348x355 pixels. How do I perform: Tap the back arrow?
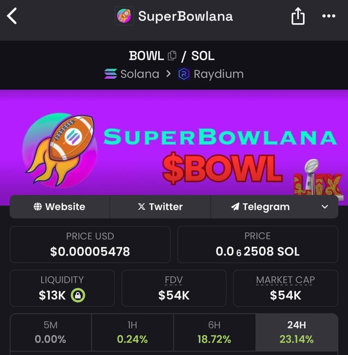[12, 16]
